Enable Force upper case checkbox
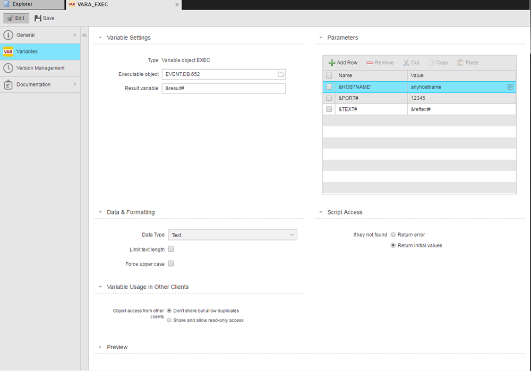This screenshot has width=531, height=371. (x=171, y=263)
